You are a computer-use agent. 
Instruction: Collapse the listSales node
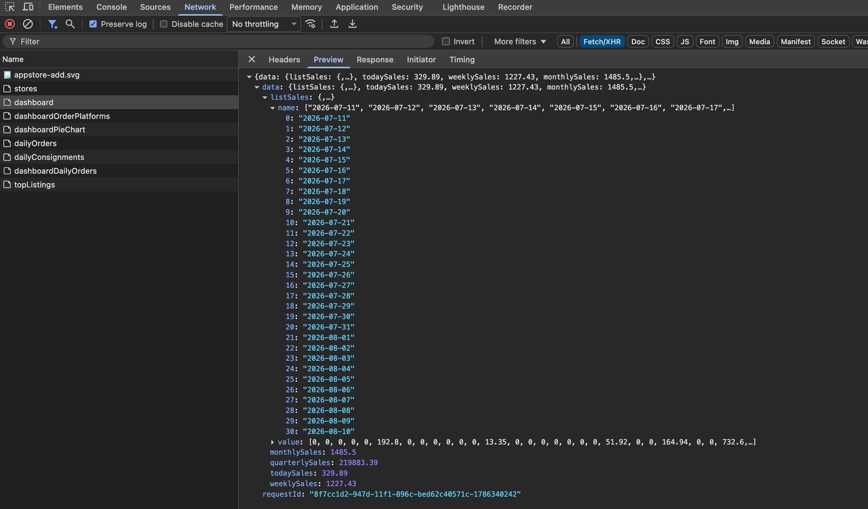point(265,97)
